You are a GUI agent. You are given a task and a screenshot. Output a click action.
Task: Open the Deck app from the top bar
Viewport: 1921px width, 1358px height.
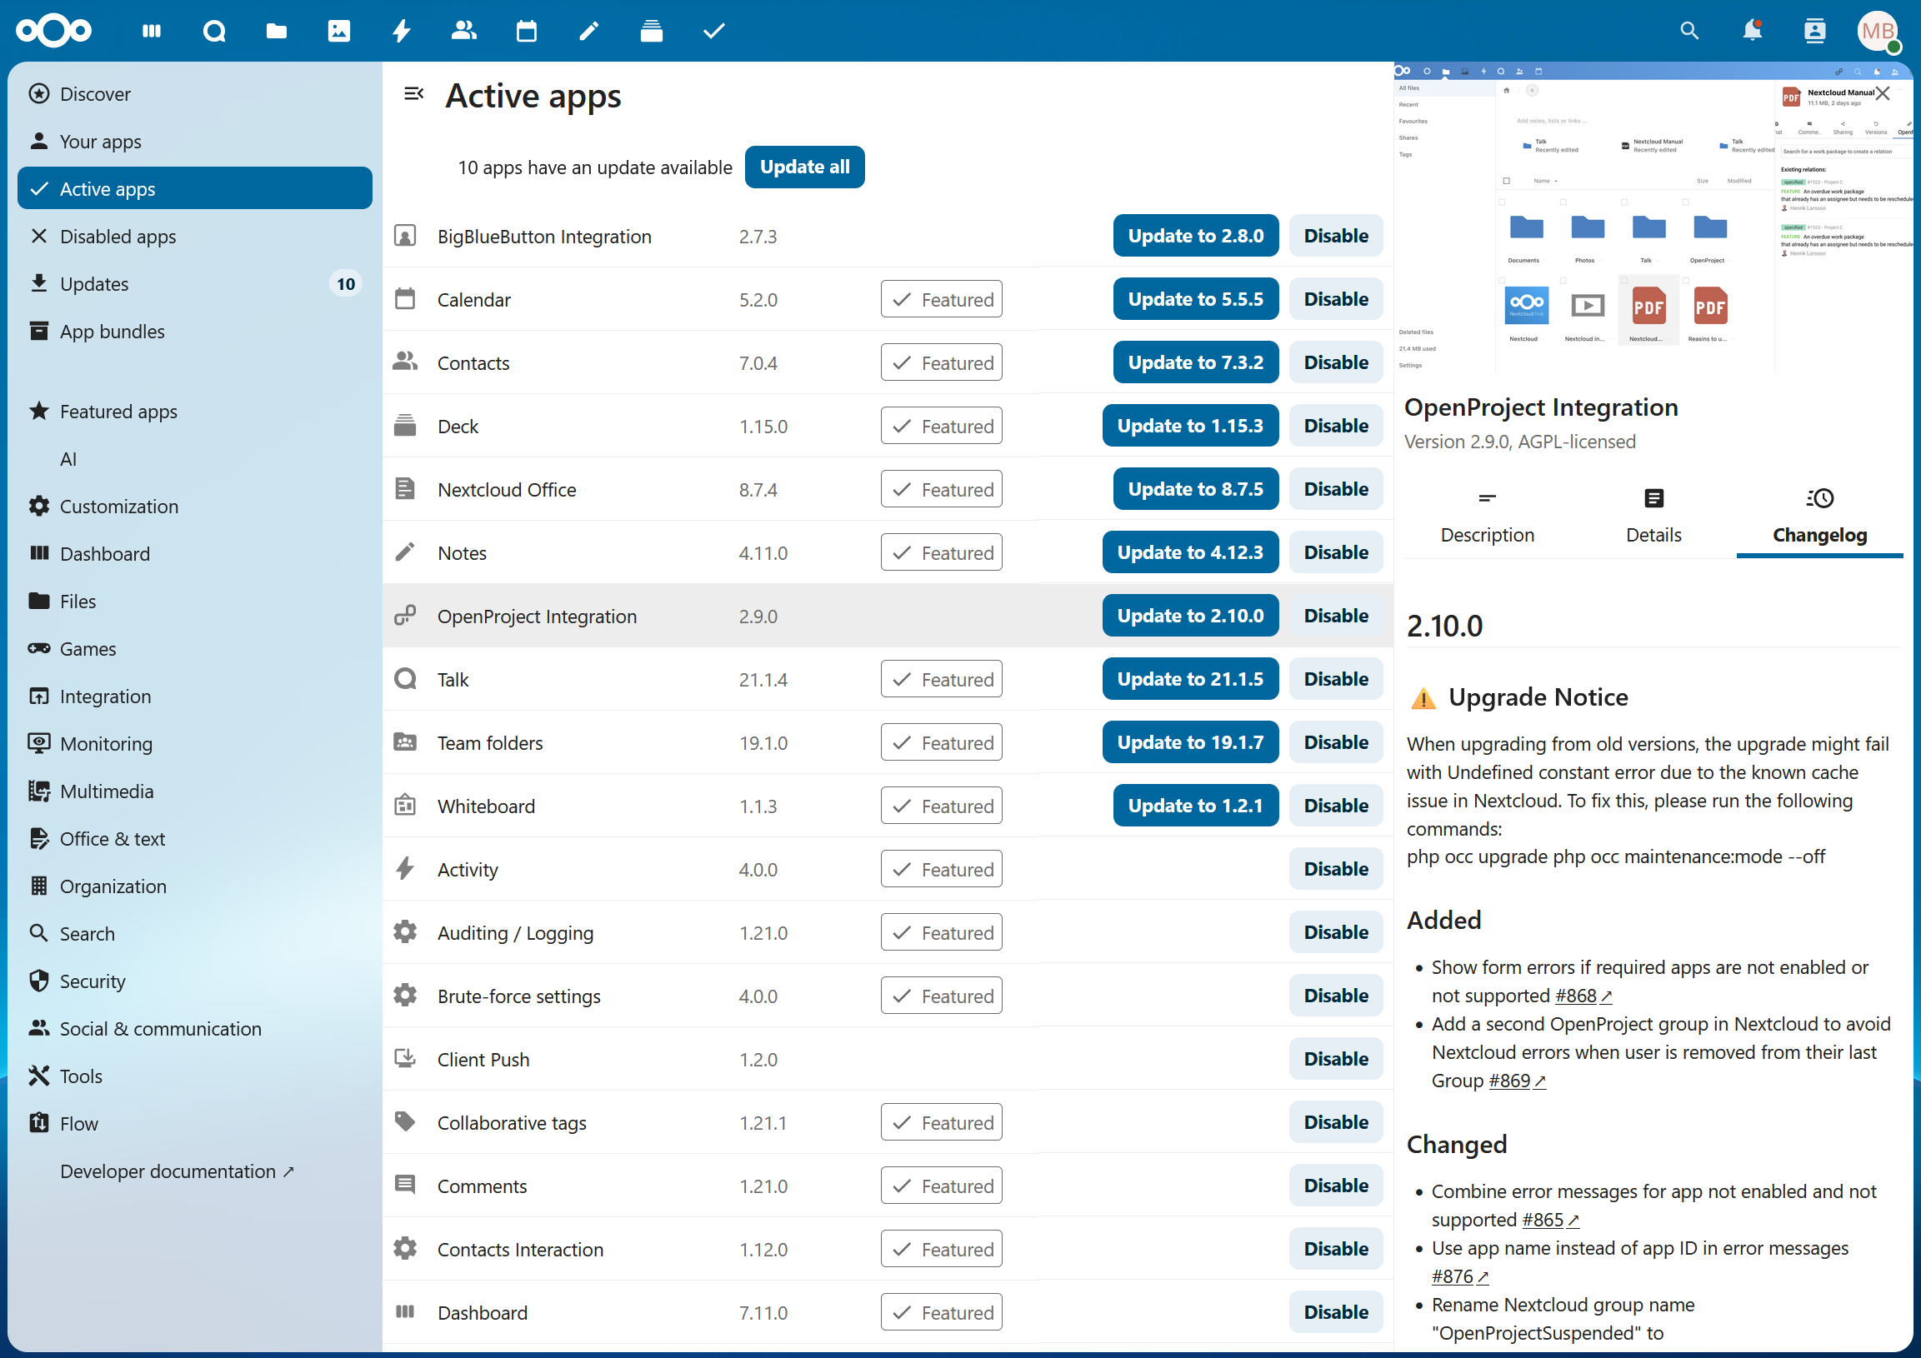pyautogui.click(x=651, y=31)
